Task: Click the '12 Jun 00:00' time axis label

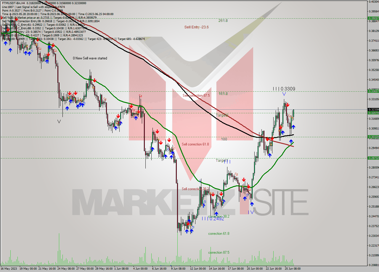Action: coord(198,269)
